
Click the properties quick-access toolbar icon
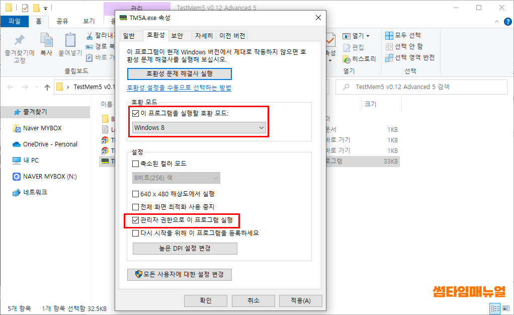click(x=25, y=8)
